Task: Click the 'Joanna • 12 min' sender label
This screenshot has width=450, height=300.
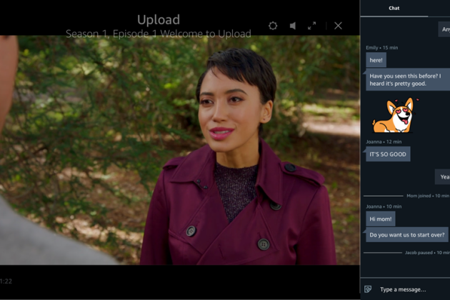Action: [x=384, y=142]
